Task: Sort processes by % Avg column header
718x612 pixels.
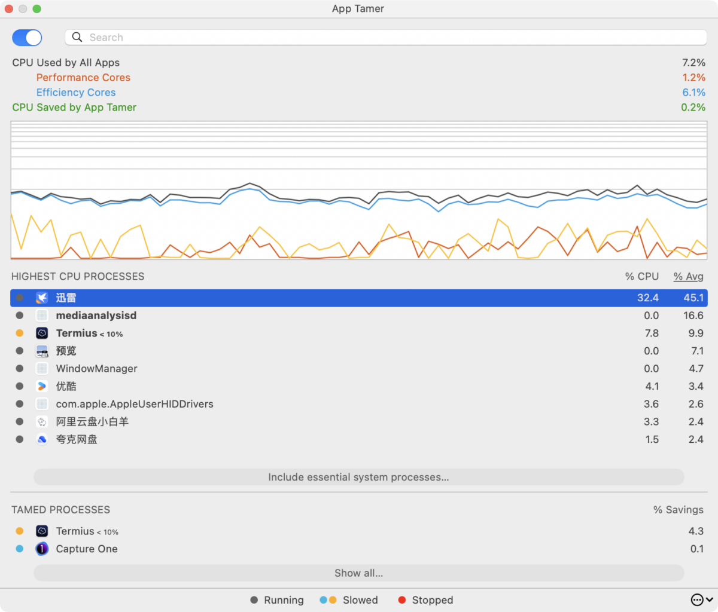Action: (x=688, y=276)
